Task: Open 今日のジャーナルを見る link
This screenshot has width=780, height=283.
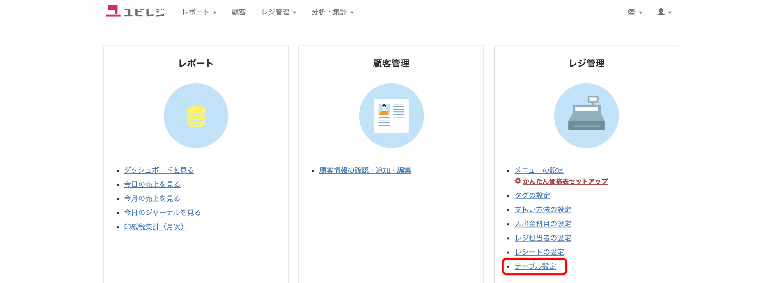Action: pyautogui.click(x=162, y=212)
